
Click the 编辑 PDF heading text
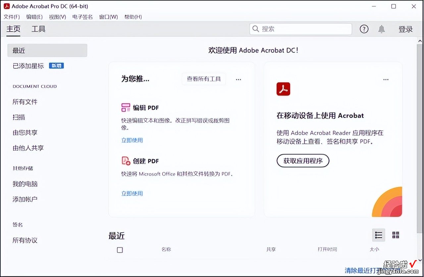pyautogui.click(x=146, y=108)
